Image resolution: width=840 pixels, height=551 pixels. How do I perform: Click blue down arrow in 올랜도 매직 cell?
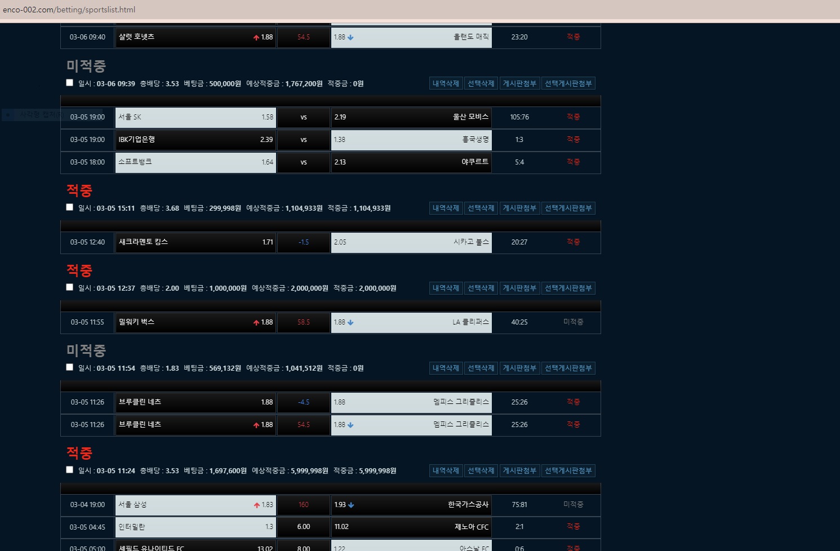(x=350, y=38)
